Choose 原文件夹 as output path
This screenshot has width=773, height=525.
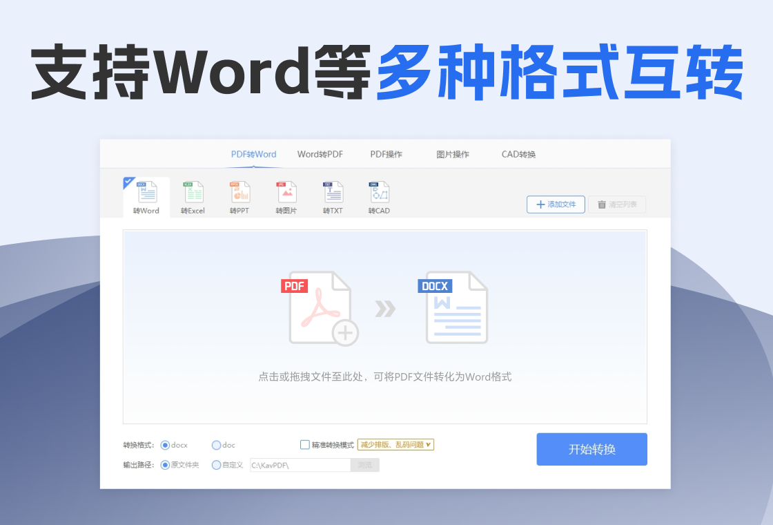[165, 465]
